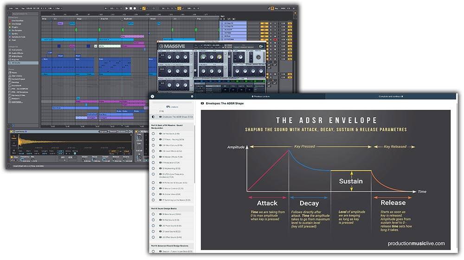This screenshot has width=464, height=260.
Task: Click the green-ringed knob in Massive Filter 1
Action: pos(203,57)
